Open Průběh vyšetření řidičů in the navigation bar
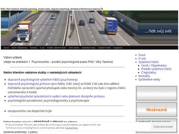The width and height of the screenshot is (179, 134). (57, 48)
